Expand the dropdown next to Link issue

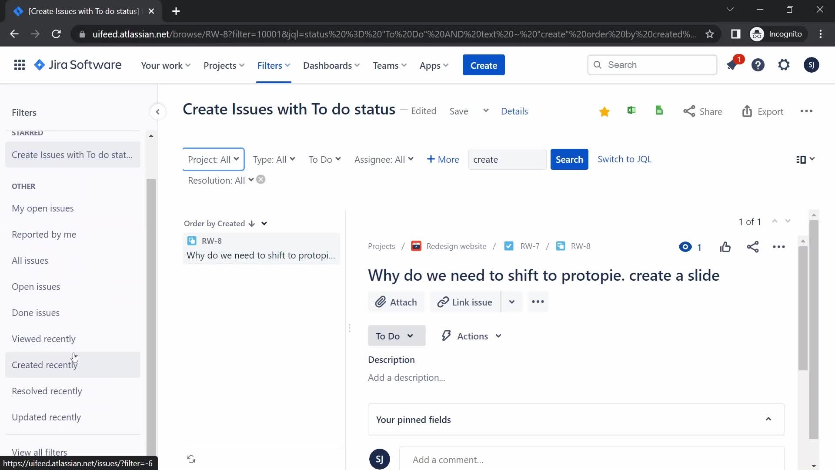click(512, 302)
